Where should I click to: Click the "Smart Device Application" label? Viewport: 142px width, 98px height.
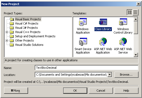pos(83,51)
